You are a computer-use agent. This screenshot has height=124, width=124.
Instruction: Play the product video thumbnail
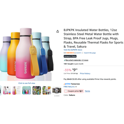tap(57, 90)
